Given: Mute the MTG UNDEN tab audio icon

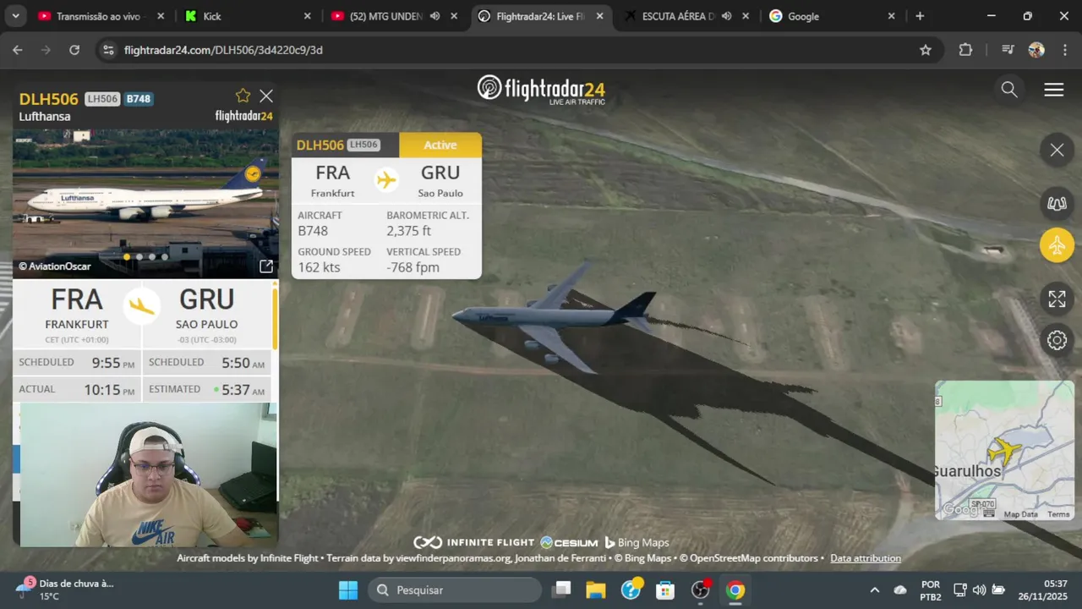Looking at the screenshot, I should pyautogui.click(x=434, y=16).
